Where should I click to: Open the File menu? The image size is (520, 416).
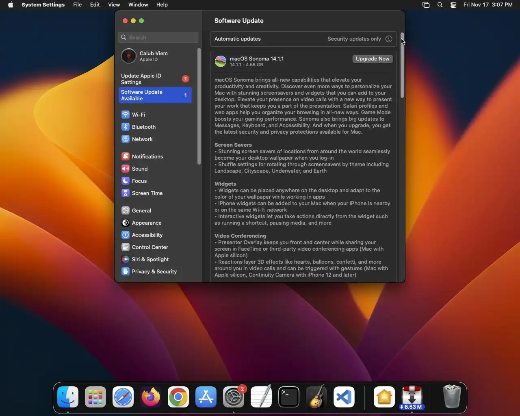(x=78, y=5)
